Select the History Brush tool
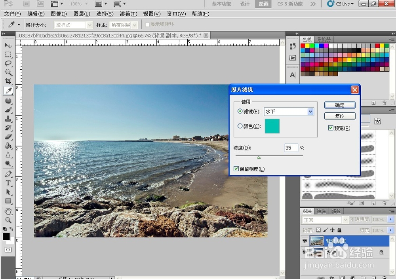Viewport: 396px width, 279px height. 8,128
